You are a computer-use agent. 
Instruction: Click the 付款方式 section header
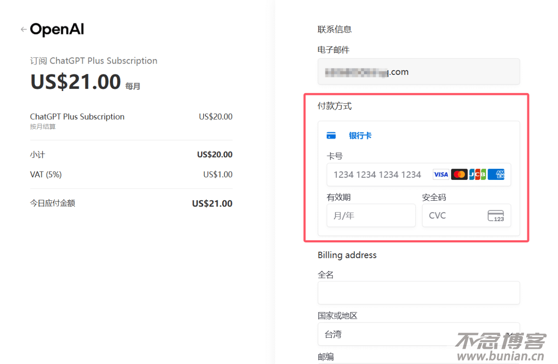(334, 106)
